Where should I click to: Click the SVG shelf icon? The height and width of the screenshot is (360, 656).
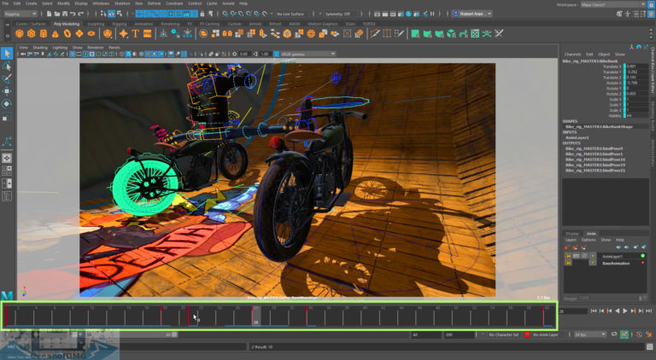(147, 34)
